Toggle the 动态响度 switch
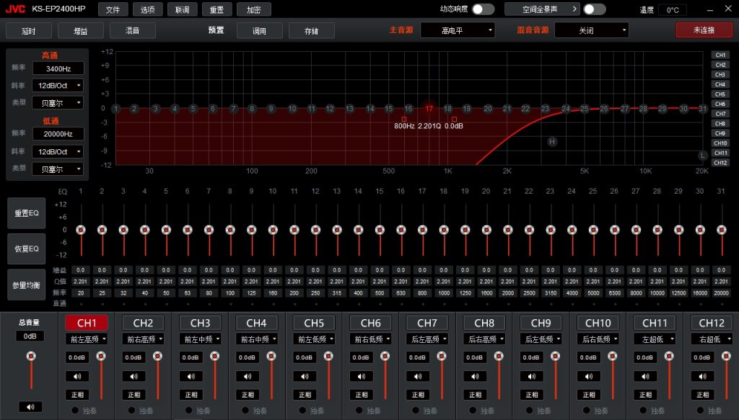739x420 pixels. [483, 9]
